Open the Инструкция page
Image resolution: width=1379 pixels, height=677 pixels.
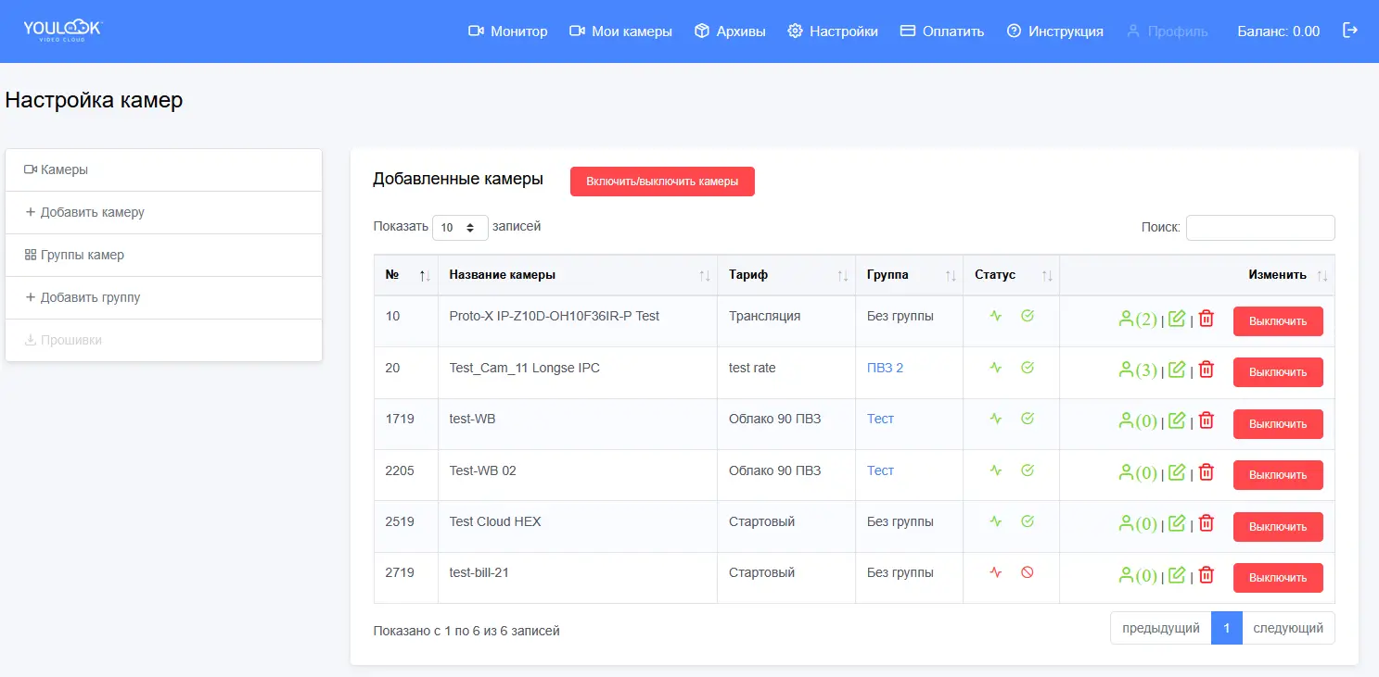(x=1055, y=31)
